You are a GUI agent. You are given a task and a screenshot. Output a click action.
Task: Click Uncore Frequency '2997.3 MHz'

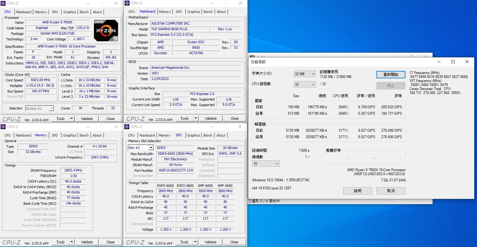(100, 157)
